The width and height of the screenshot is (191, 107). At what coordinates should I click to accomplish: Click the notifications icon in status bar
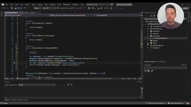click(x=188, y=103)
